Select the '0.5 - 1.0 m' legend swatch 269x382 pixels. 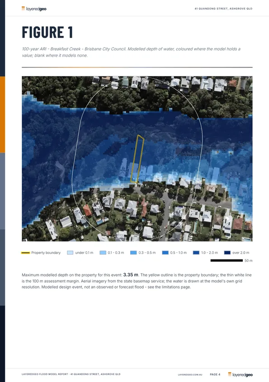point(165,253)
